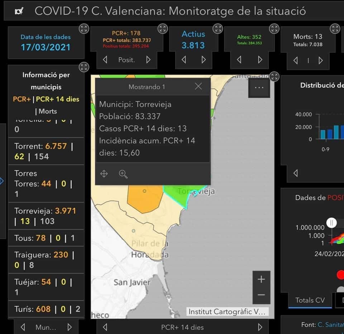The height and width of the screenshot is (334, 344).
Task: Zoom out on the map with the minus button
Action: pyautogui.click(x=261, y=295)
